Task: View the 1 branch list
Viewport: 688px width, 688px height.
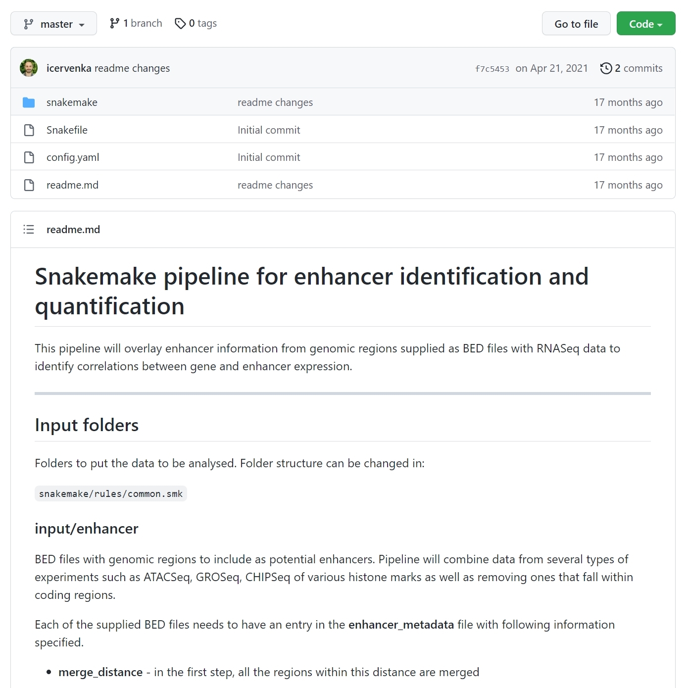Action: point(136,23)
